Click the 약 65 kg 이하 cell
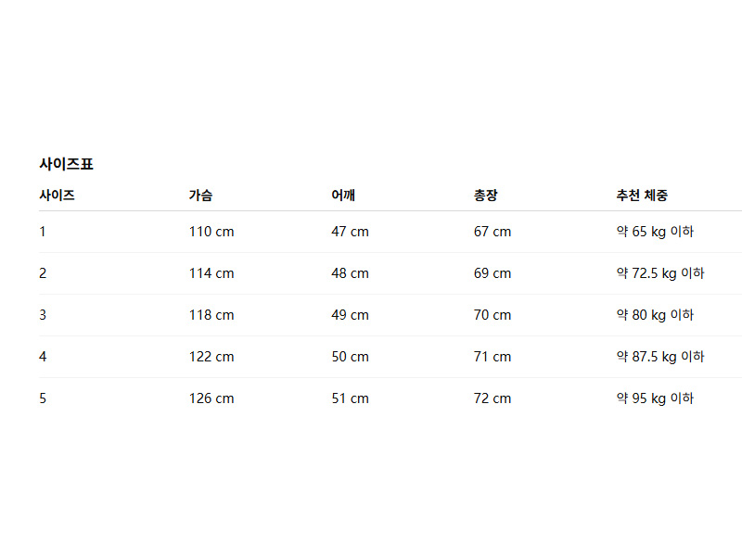The image size is (742, 556). point(655,232)
